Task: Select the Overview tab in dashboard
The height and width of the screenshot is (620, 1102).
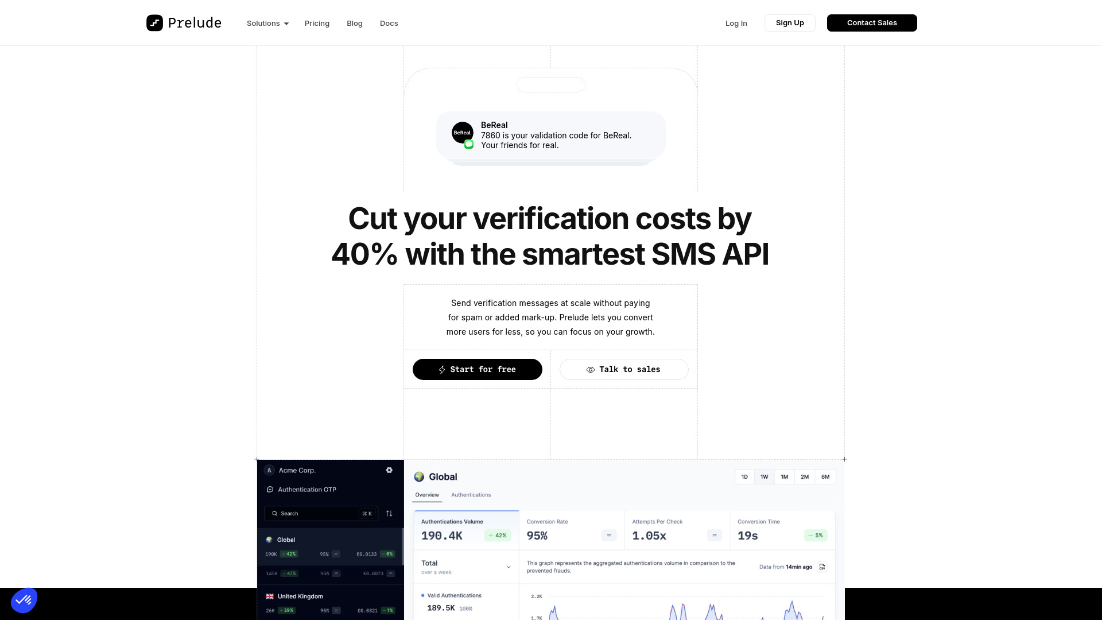Action: pyautogui.click(x=427, y=494)
